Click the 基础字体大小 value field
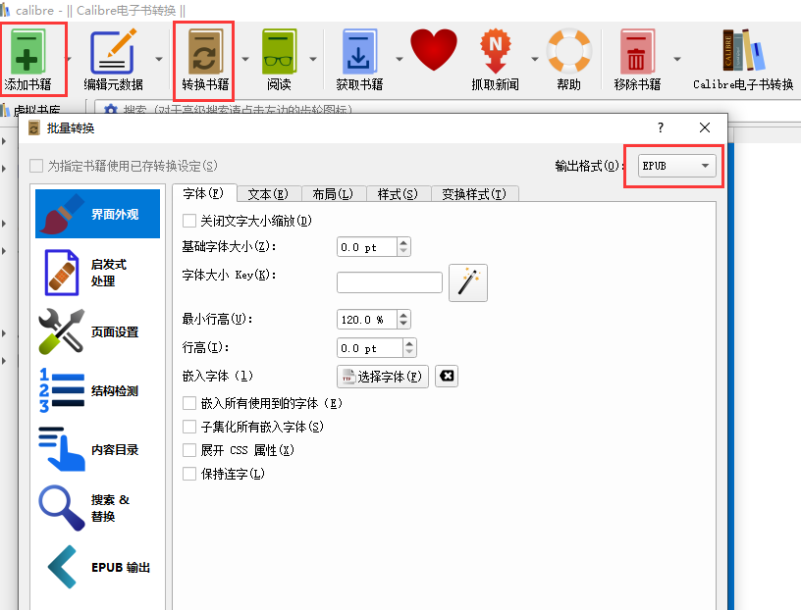 click(x=367, y=247)
